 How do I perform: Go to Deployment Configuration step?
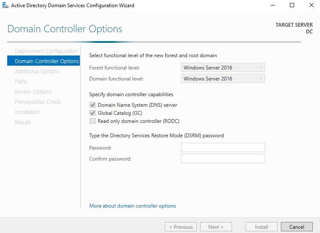pyautogui.click(x=46, y=51)
